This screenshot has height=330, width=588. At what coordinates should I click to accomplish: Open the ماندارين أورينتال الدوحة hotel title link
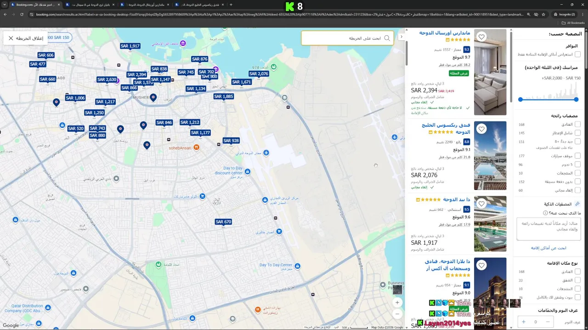(x=445, y=33)
